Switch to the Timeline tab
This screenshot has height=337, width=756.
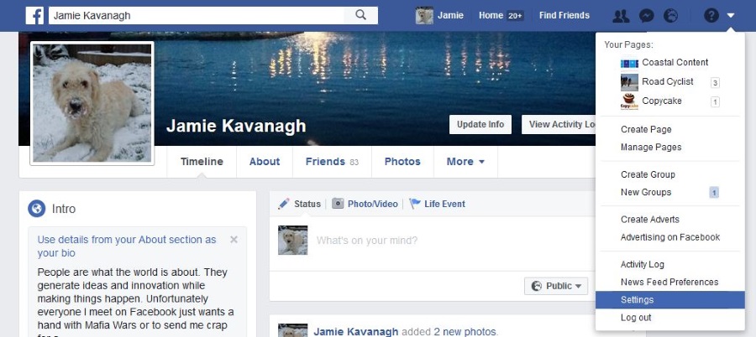202,162
